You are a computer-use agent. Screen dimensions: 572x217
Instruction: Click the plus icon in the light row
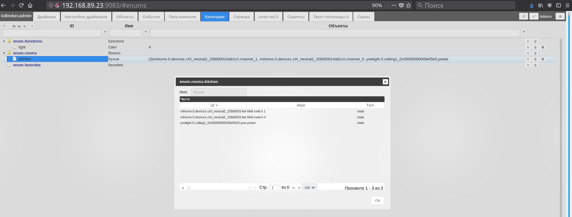[x=528, y=47]
